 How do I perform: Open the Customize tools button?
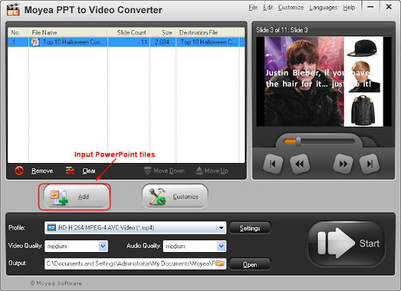pyautogui.click(x=175, y=196)
